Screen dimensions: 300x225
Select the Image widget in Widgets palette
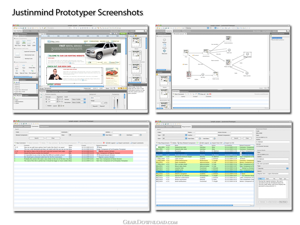(x=24, y=42)
